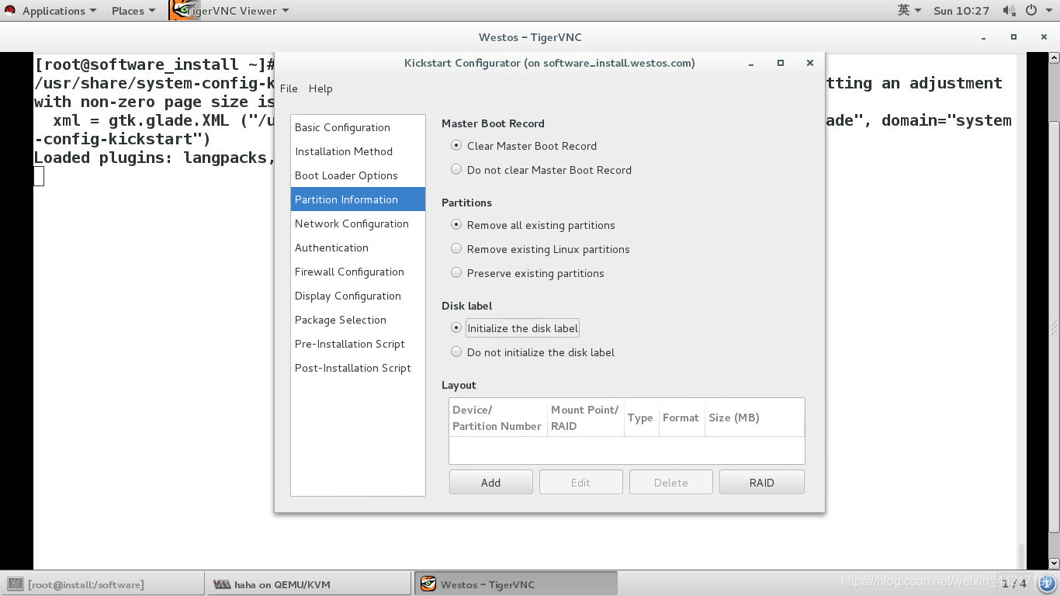Click the Type column header
1060x596 pixels.
(x=641, y=418)
